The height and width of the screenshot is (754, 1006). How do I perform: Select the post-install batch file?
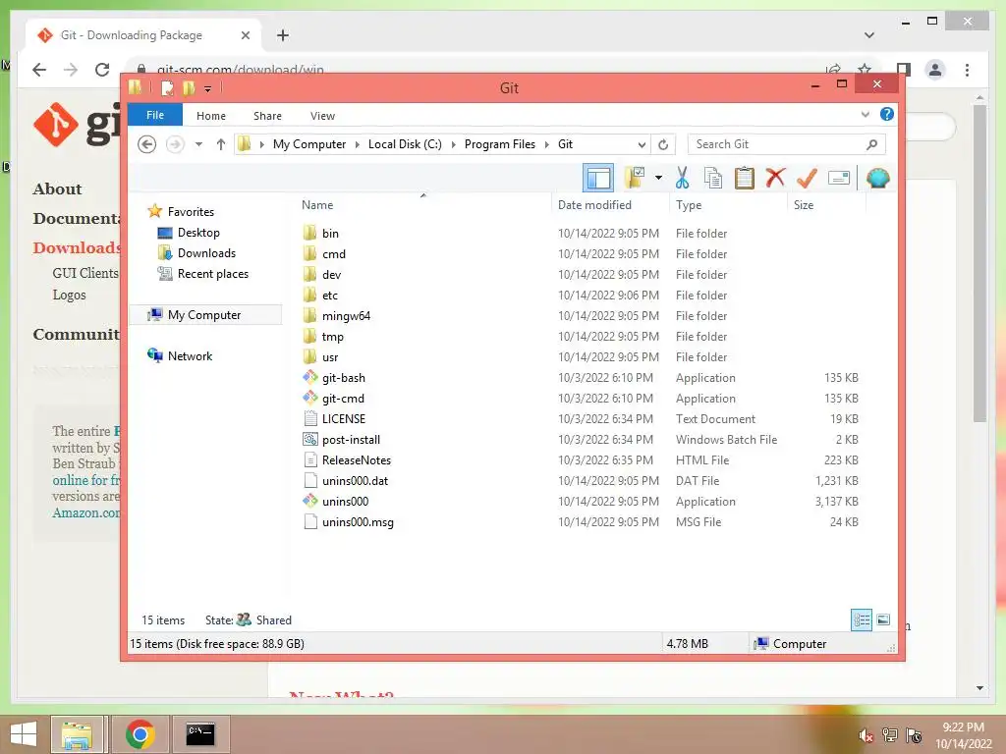351,439
